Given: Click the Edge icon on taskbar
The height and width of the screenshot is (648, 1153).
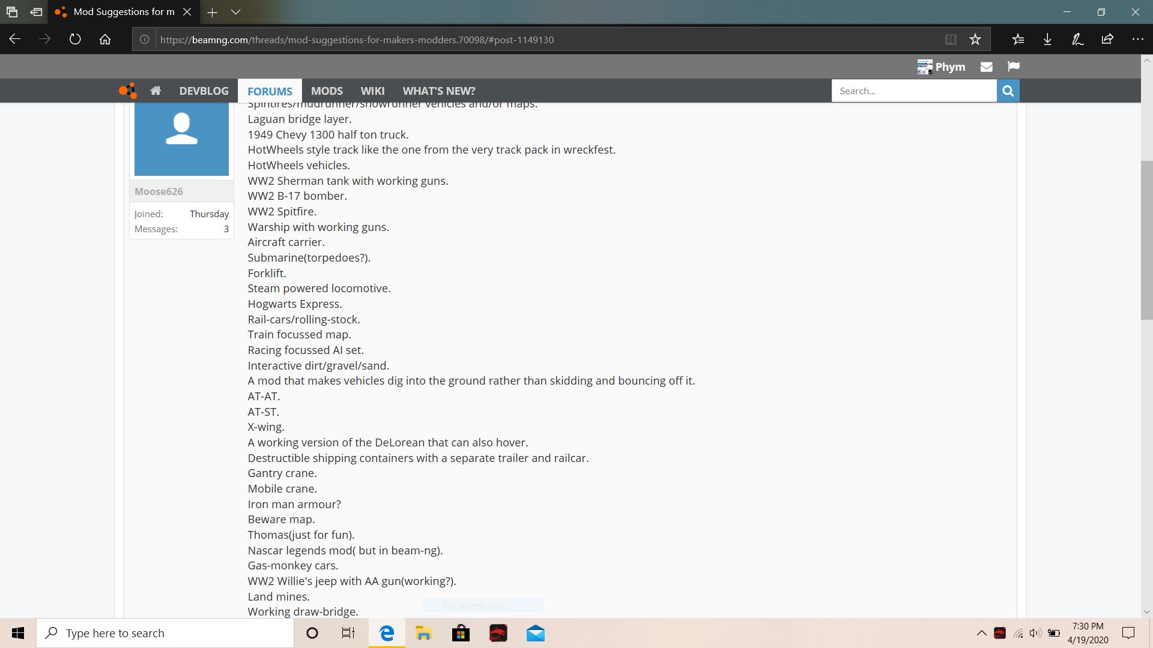Looking at the screenshot, I should (387, 633).
